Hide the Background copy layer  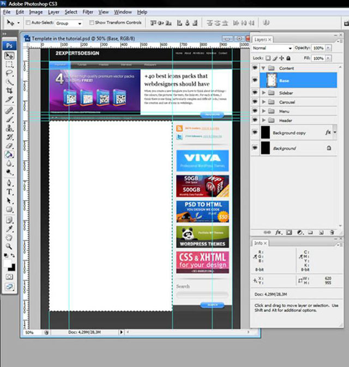click(255, 133)
